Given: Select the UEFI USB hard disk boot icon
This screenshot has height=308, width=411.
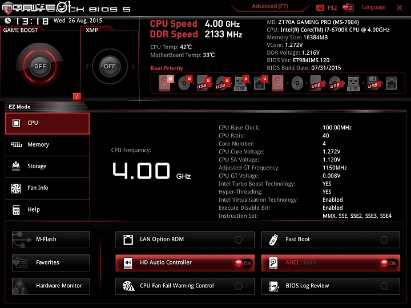Looking at the screenshot, I should (204, 83).
